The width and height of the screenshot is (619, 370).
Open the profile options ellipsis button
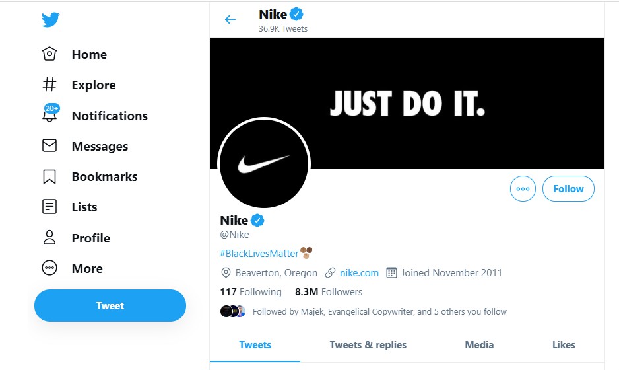click(523, 189)
